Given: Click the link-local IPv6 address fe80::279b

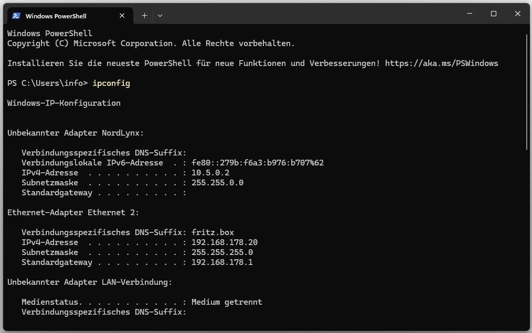Looking at the screenshot, I should 258,163.
